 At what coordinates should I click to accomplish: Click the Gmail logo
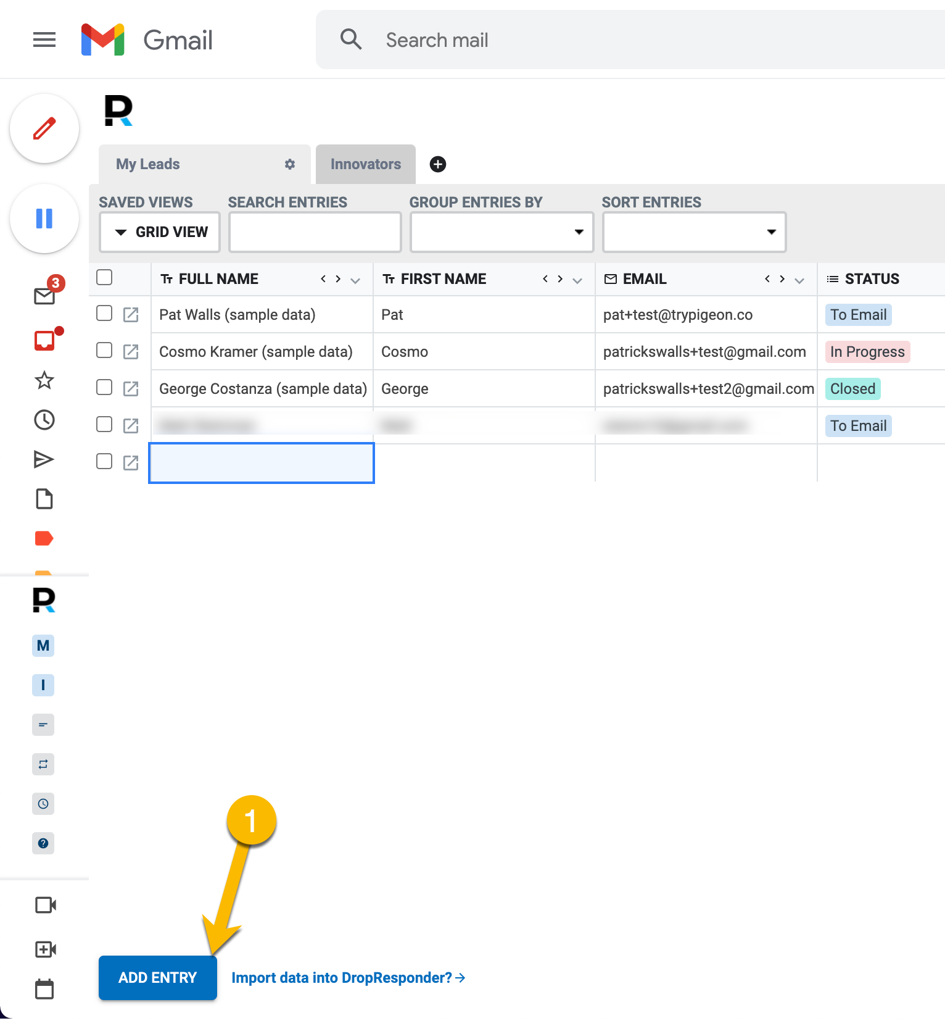[x=147, y=40]
